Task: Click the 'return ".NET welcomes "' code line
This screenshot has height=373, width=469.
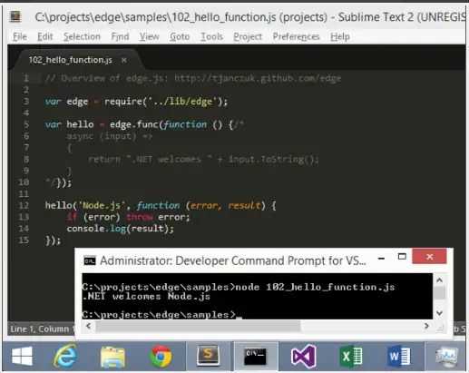Action: (204, 159)
